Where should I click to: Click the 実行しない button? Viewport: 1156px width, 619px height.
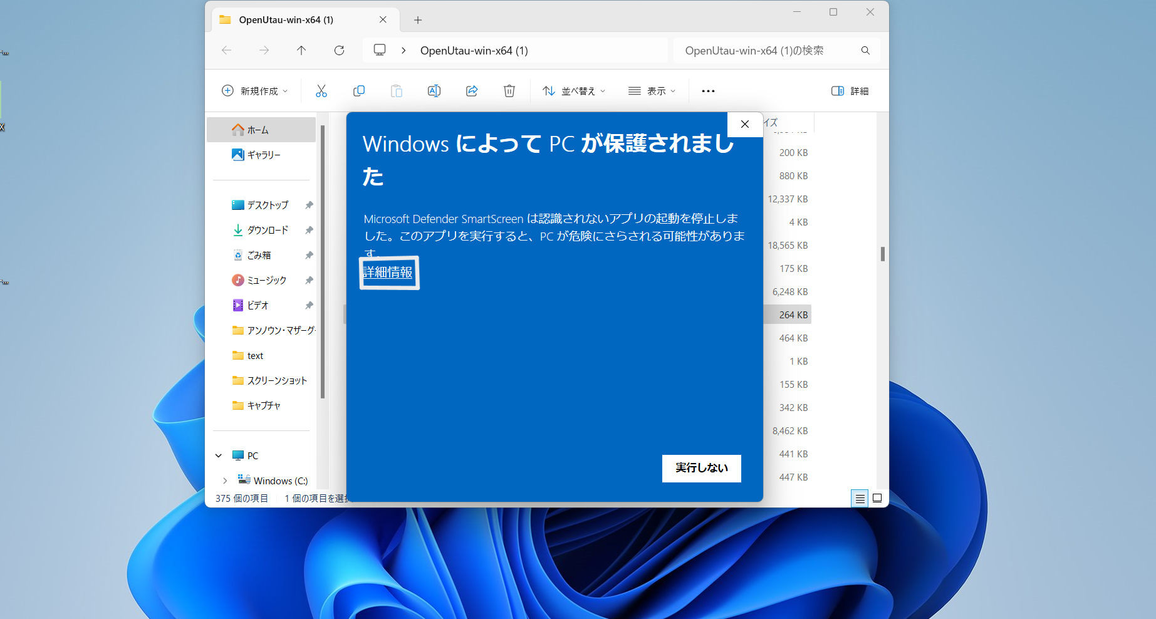(x=701, y=468)
